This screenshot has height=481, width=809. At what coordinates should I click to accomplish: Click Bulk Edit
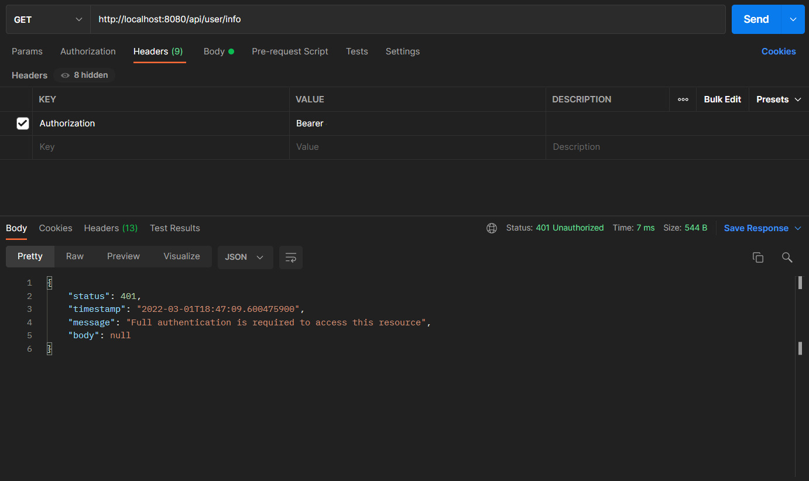click(x=722, y=99)
